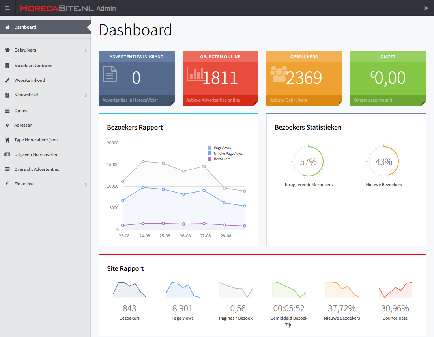Expand the Nieuwsbrief submenu chevron
The width and height of the screenshot is (434, 337).
pos(86,95)
